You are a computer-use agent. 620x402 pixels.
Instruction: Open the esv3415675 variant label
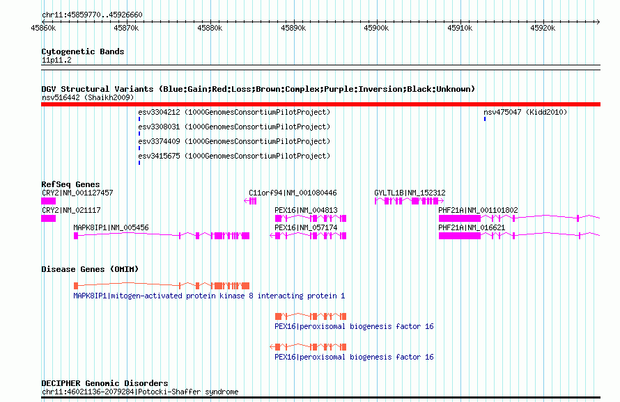pyautogui.click(x=234, y=156)
